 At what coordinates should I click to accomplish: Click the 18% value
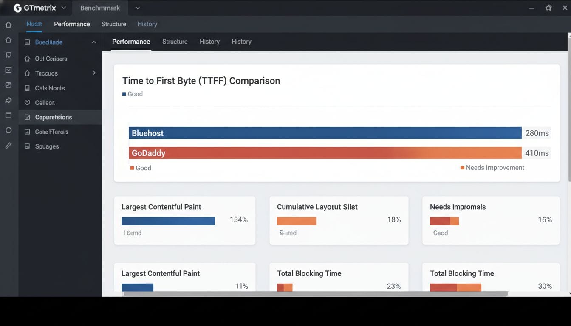[x=394, y=220]
